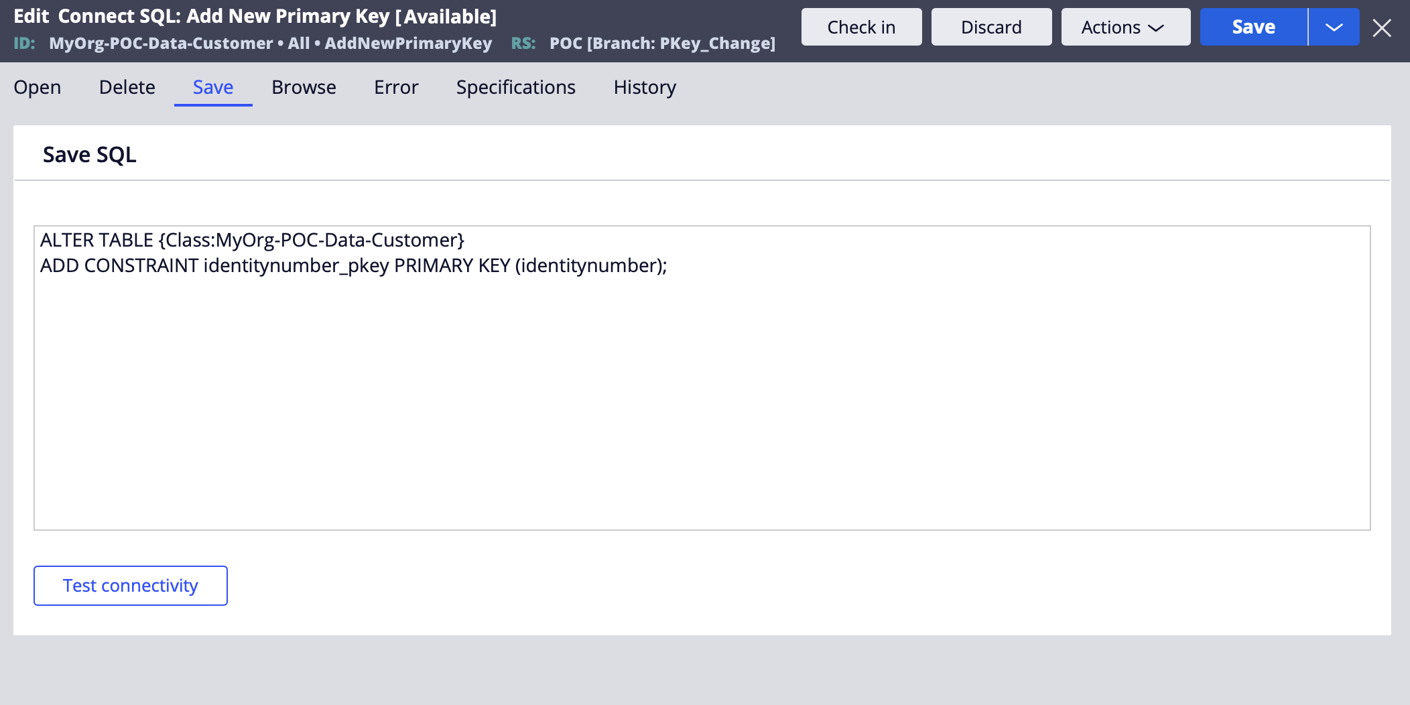Select the Save tab under the header
Image resolution: width=1410 pixels, height=705 pixels.
pos(213,87)
